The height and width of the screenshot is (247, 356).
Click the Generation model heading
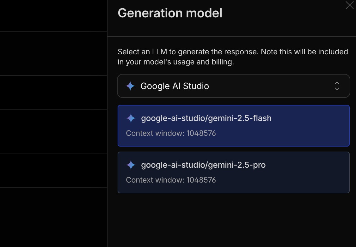170,13
